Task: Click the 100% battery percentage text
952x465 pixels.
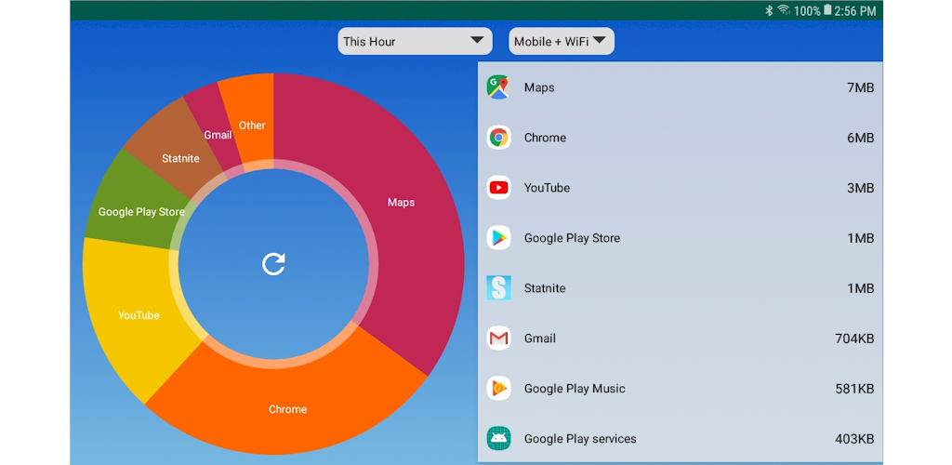Action: coord(807,11)
